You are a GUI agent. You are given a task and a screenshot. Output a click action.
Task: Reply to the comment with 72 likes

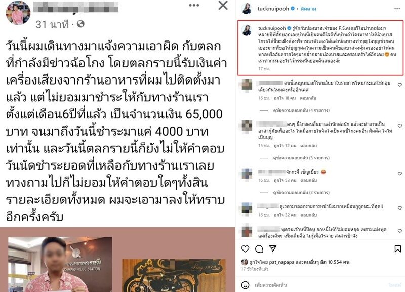coord(308,146)
